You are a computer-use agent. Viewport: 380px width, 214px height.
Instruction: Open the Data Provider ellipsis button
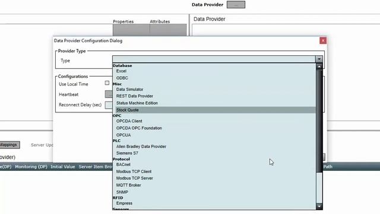[236, 5]
